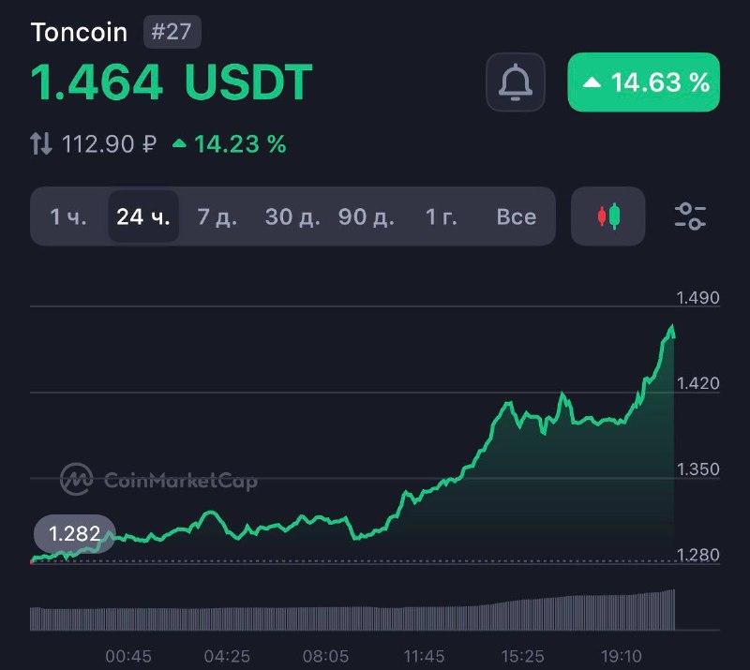
Task: Select the 1 ч. timeframe
Action: [x=68, y=216]
